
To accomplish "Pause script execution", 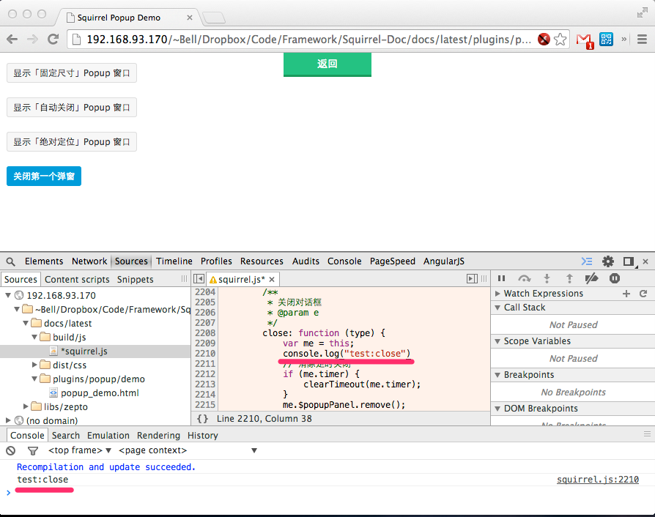I will click(501, 278).
